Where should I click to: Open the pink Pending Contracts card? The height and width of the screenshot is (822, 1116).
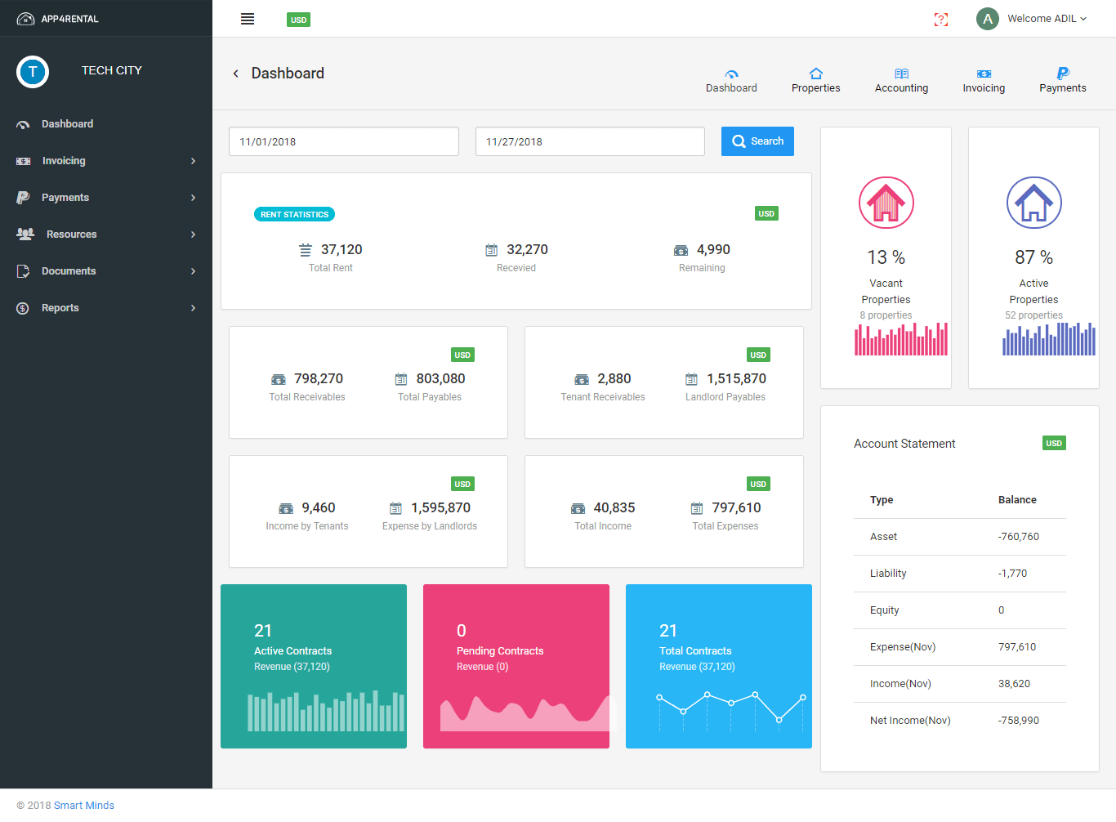click(x=516, y=666)
